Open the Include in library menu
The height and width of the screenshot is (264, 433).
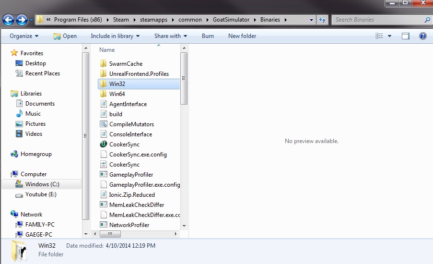[115, 36]
